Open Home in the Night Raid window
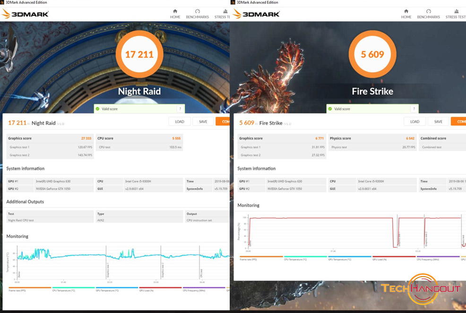The height and width of the screenshot is (313, 466). (x=175, y=14)
